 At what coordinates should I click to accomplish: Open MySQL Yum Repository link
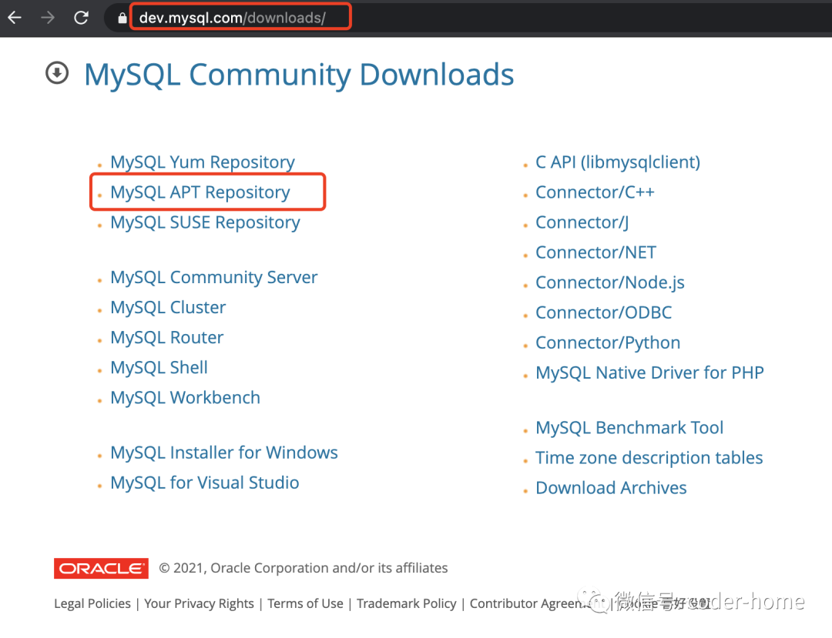pyautogui.click(x=202, y=162)
